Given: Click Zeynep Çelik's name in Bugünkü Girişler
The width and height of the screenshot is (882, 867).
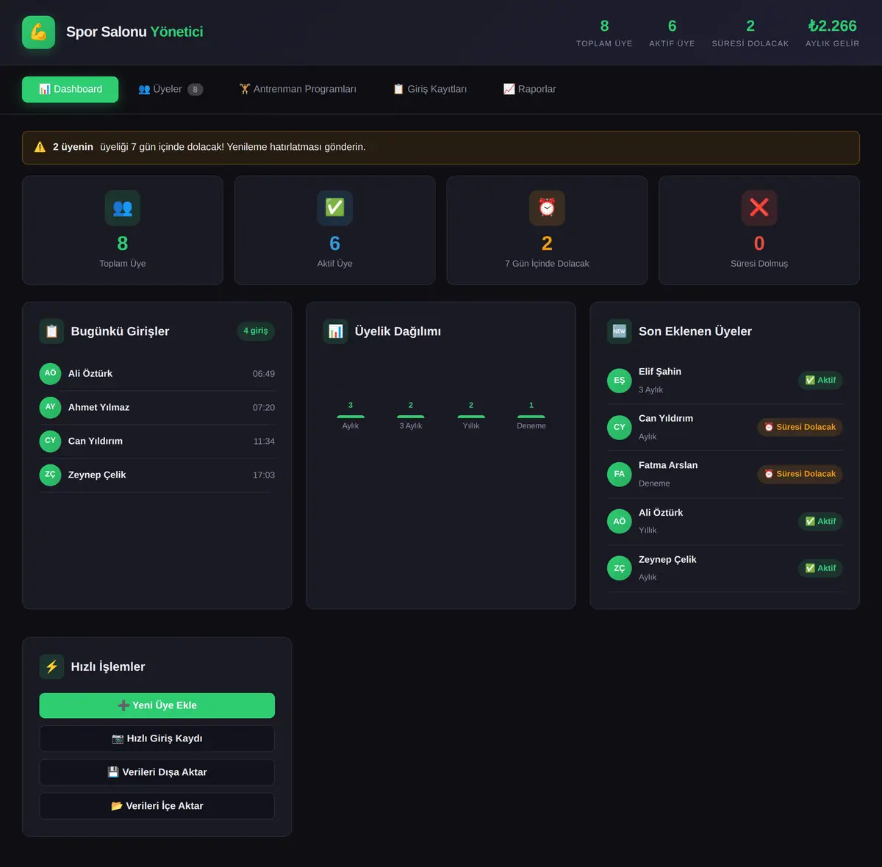Looking at the screenshot, I should pos(97,475).
